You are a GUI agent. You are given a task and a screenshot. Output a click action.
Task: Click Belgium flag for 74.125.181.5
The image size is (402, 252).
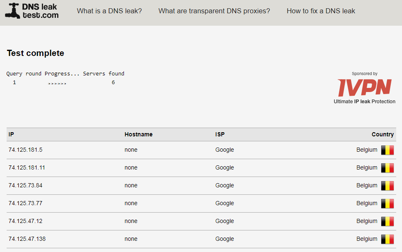(x=387, y=150)
